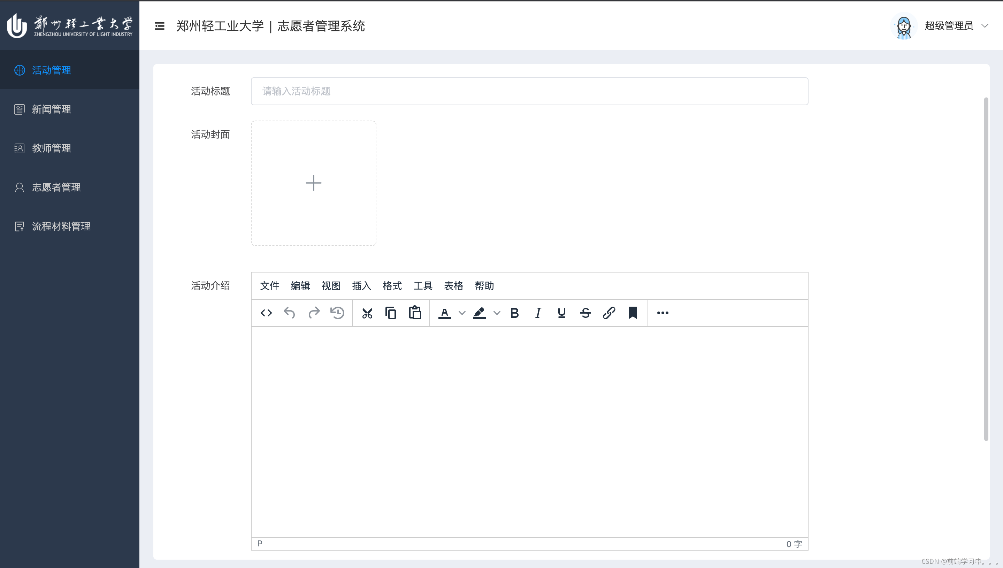
Task: Expand the text color dropdown arrow
Action: coord(462,313)
